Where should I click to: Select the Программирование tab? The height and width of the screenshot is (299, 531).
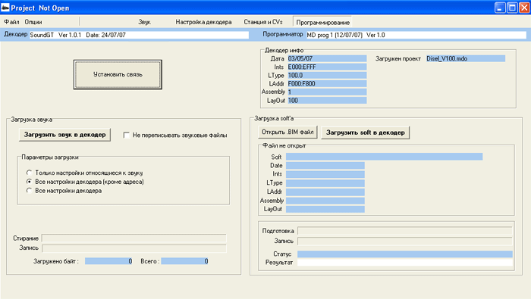322,22
